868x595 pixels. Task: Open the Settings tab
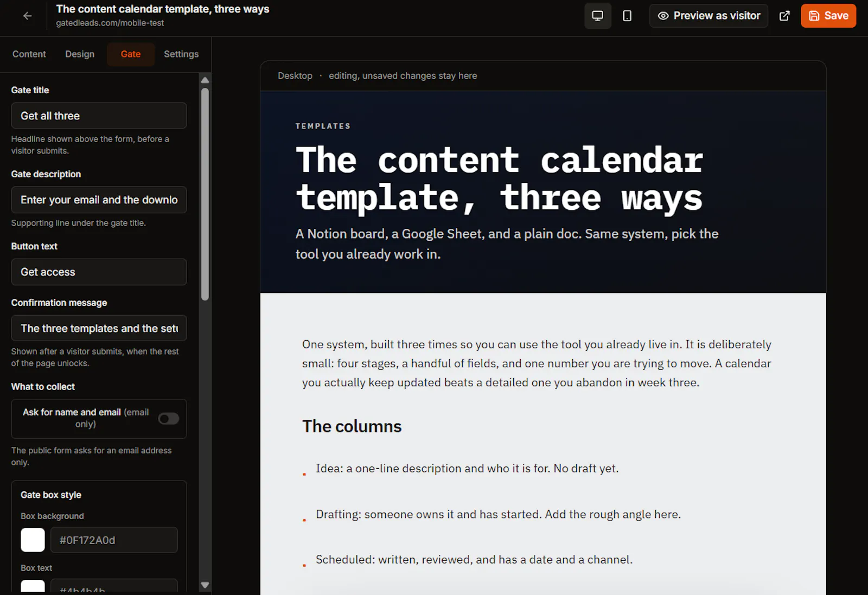(x=181, y=54)
